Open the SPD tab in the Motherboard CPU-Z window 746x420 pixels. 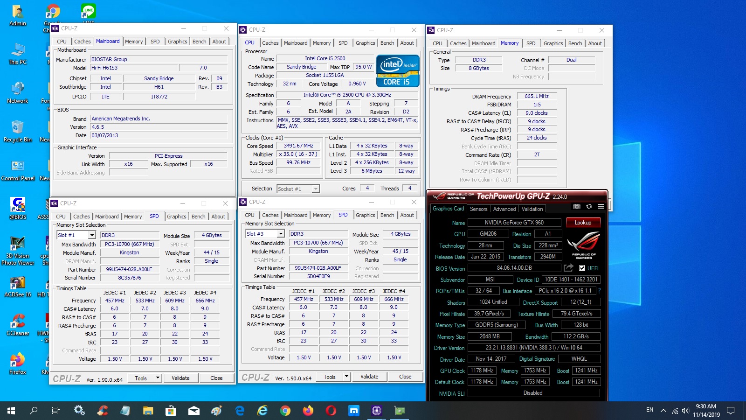coord(155,42)
